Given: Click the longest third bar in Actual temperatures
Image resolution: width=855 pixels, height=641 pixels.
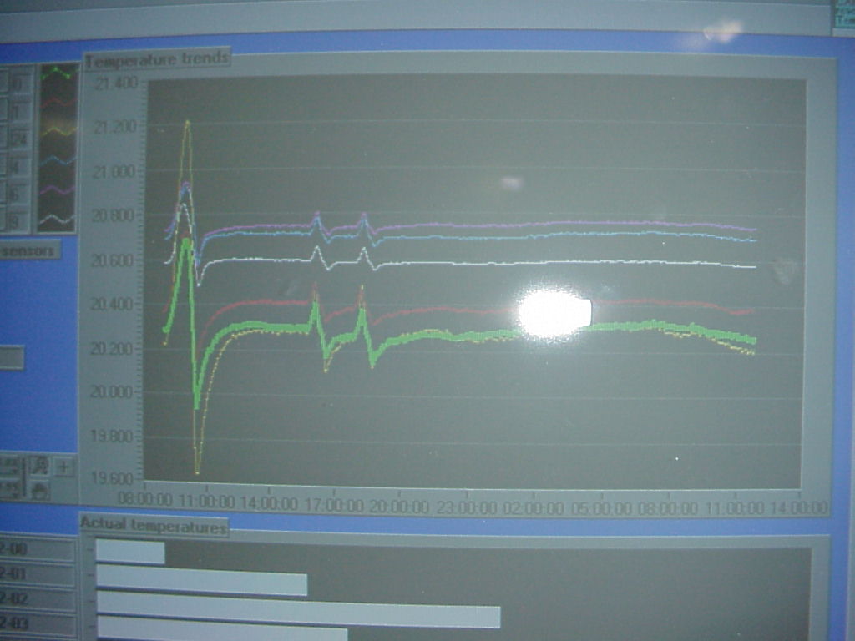Looking at the screenshot, I should (299, 609).
